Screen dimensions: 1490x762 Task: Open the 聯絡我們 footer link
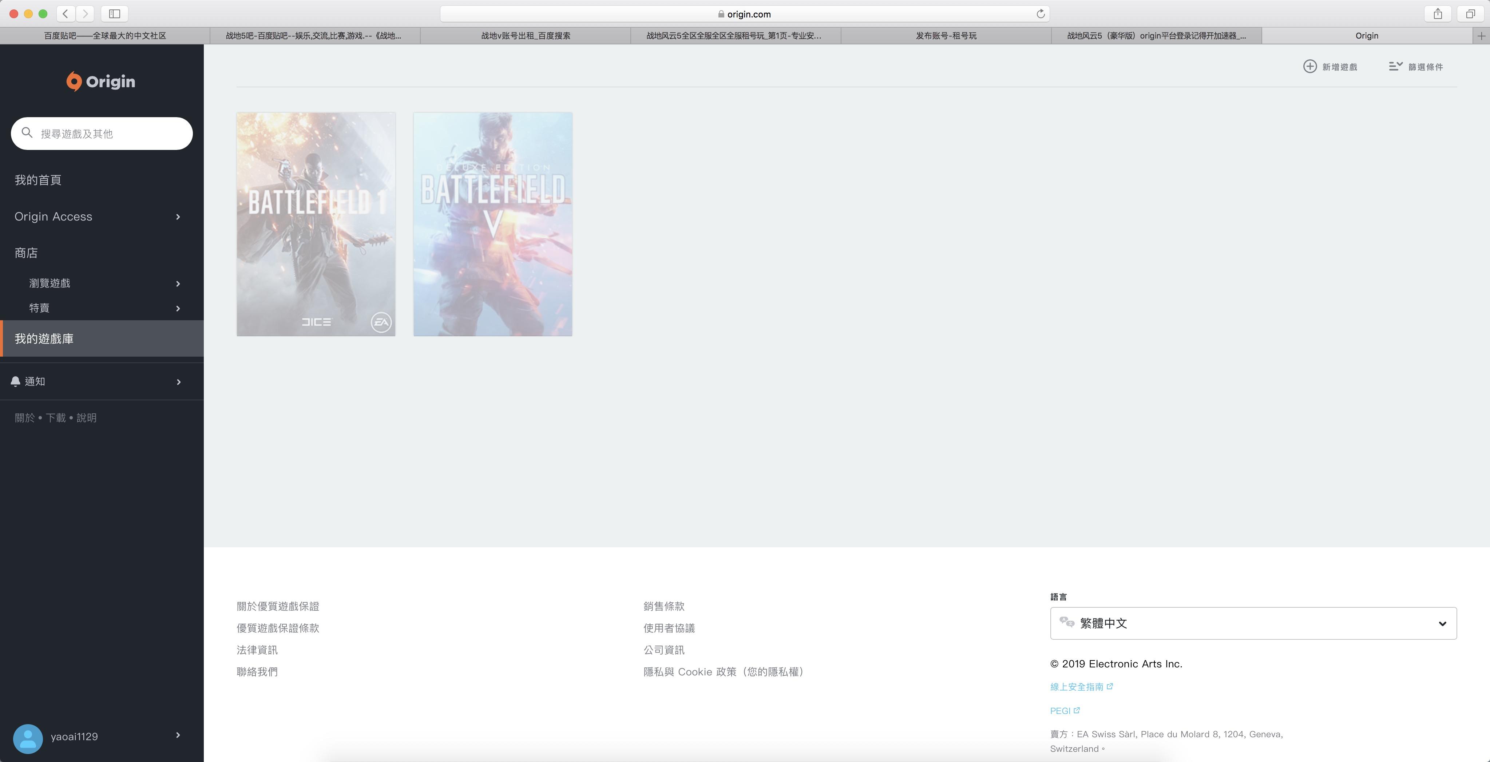tap(257, 672)
